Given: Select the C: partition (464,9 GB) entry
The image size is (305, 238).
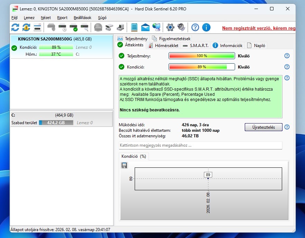Looking at the screenshot, I should [x=62, y=119].
